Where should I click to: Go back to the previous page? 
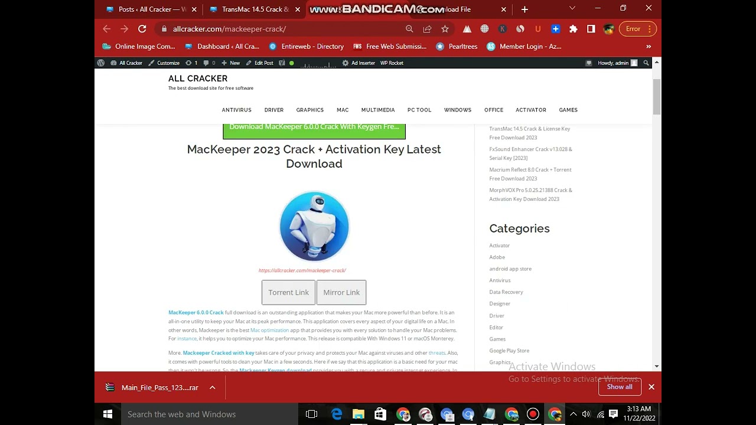107,29
